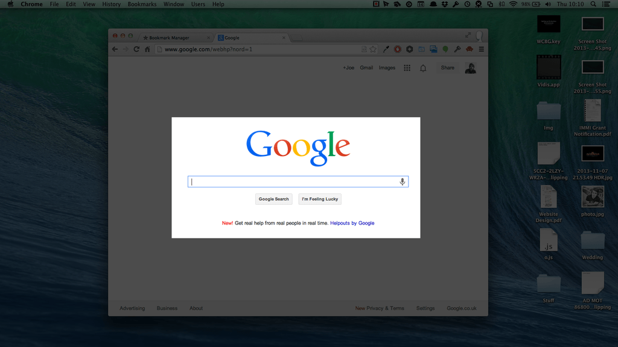Open the +Joe profile link

pos(348,67)
